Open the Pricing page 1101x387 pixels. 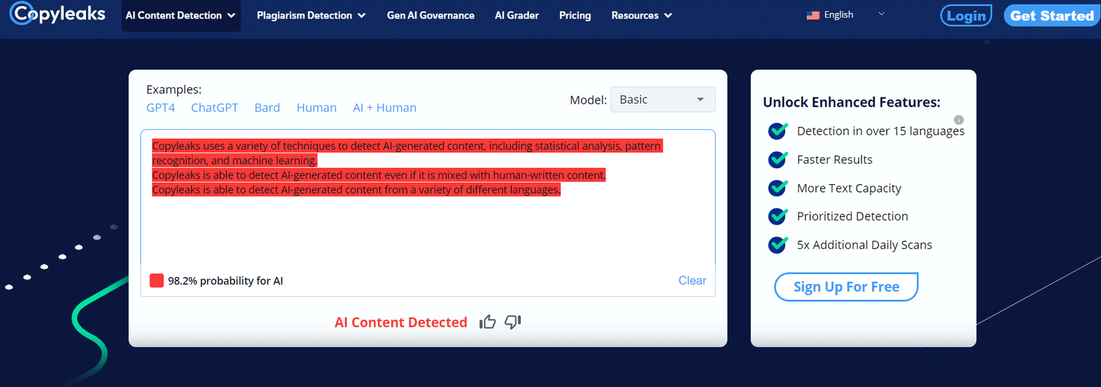(x=575, y=15)
